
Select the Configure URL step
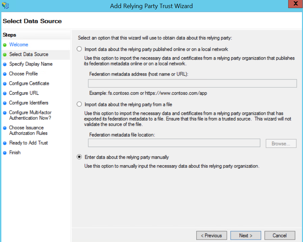coord(24,93)
